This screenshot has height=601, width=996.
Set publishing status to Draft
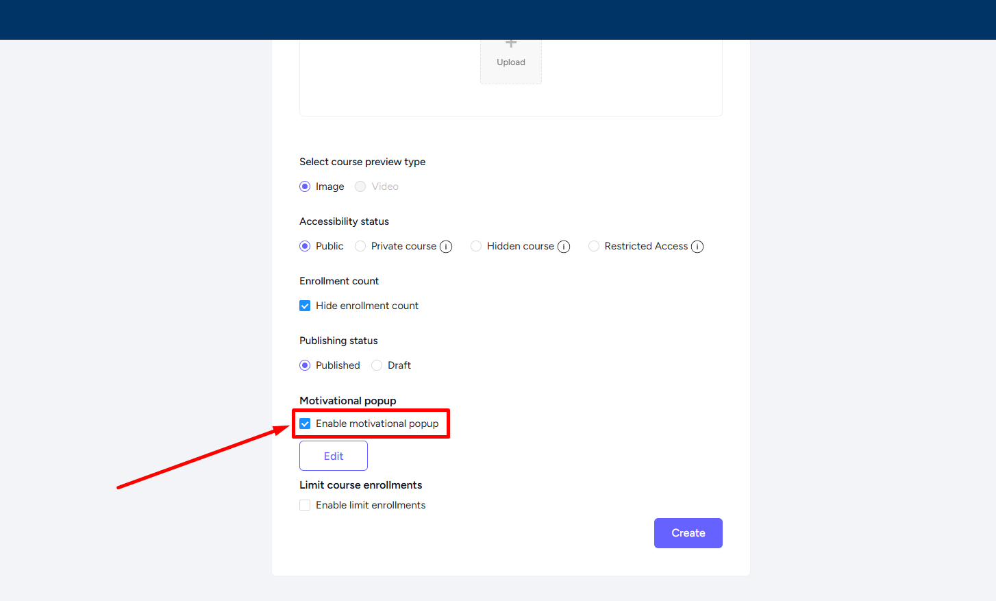click(377, 365)
